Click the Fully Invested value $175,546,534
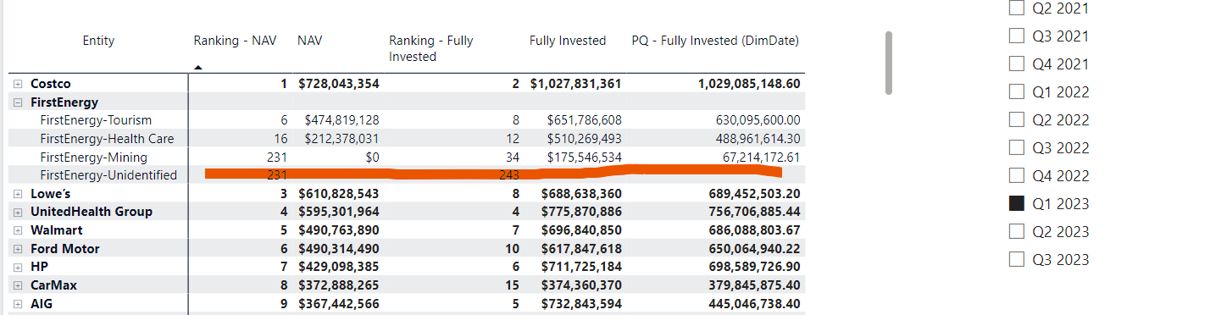This screenshot has width=1210, height=315. pos(585,157)
